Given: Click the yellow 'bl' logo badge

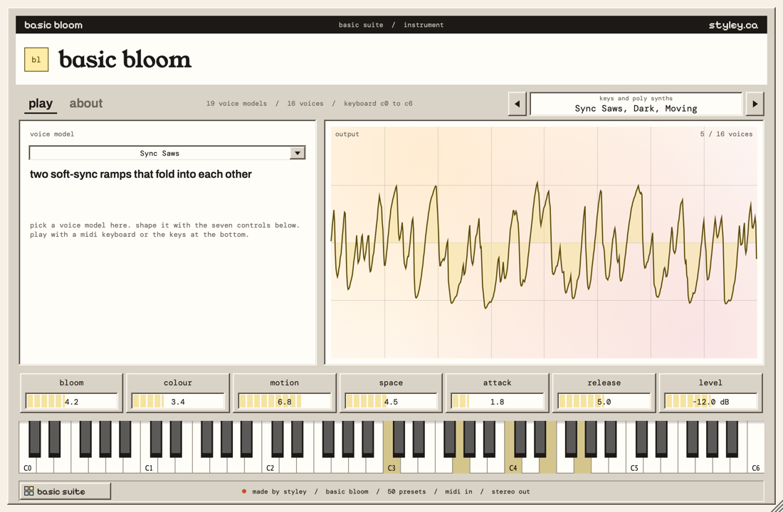Looking at the screenshot, I should pos(36,60).
